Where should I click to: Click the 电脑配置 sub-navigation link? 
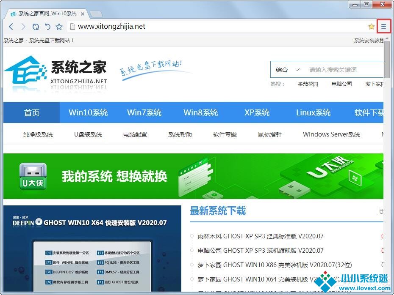click(135, 134)
